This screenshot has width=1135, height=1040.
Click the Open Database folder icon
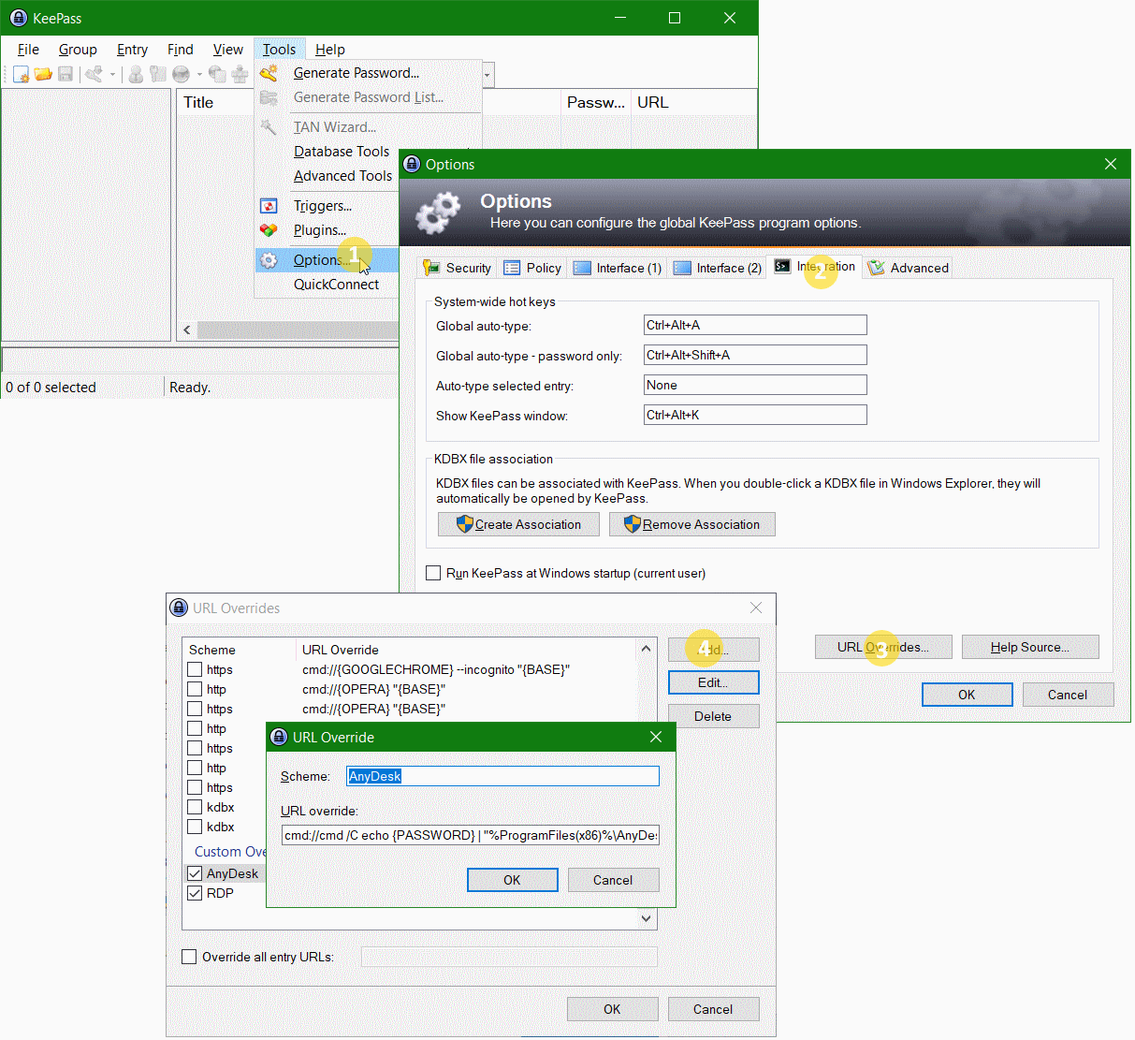point(43,74)
